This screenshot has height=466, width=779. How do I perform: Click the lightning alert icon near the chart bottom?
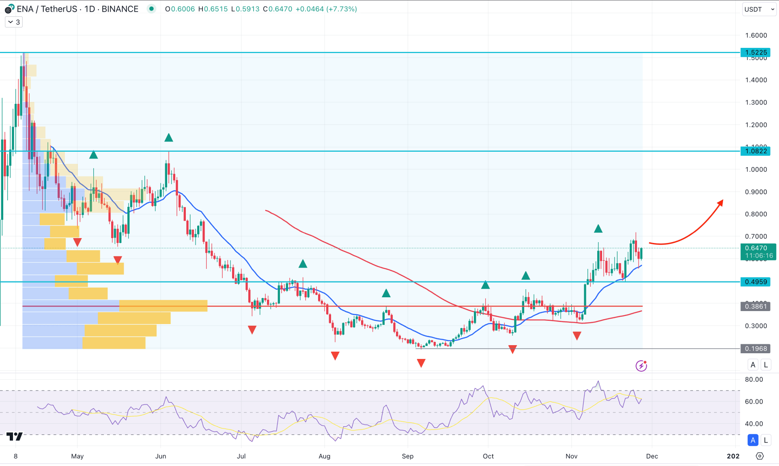(641, 366)
